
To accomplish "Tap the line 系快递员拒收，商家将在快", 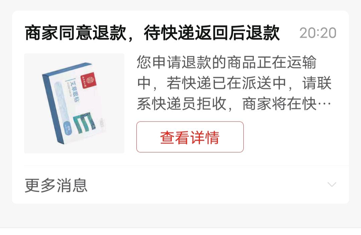I will [227, 104].
